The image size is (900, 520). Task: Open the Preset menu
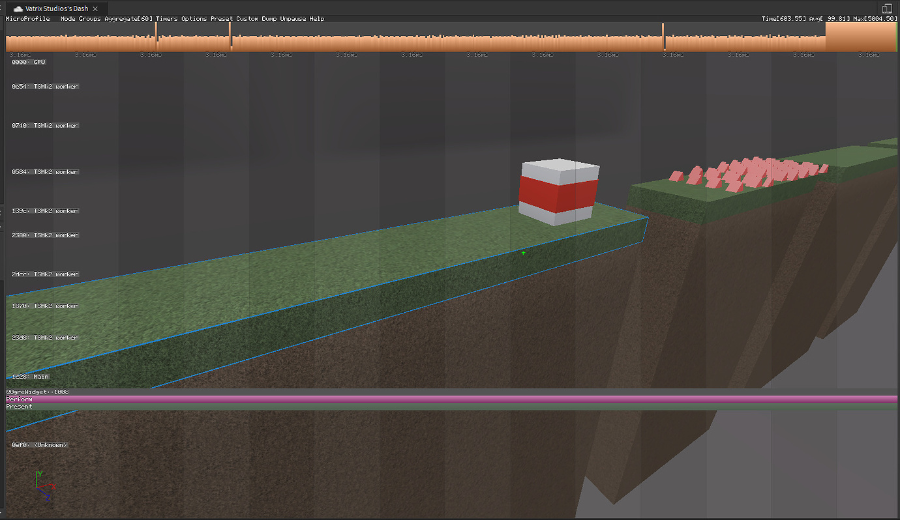(x=222, y=19)
